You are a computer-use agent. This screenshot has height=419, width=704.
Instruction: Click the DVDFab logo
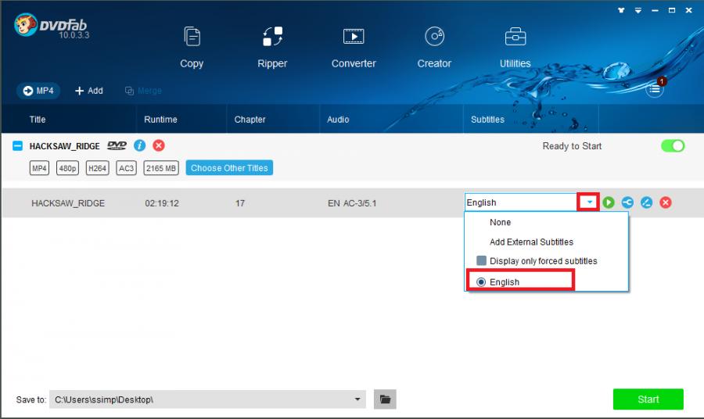pos(51,26)
